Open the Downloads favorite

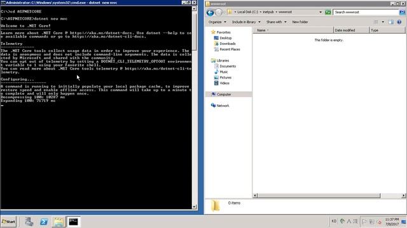coord(224,44)
